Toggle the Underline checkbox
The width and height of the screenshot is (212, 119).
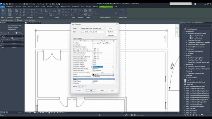point(93,83)
